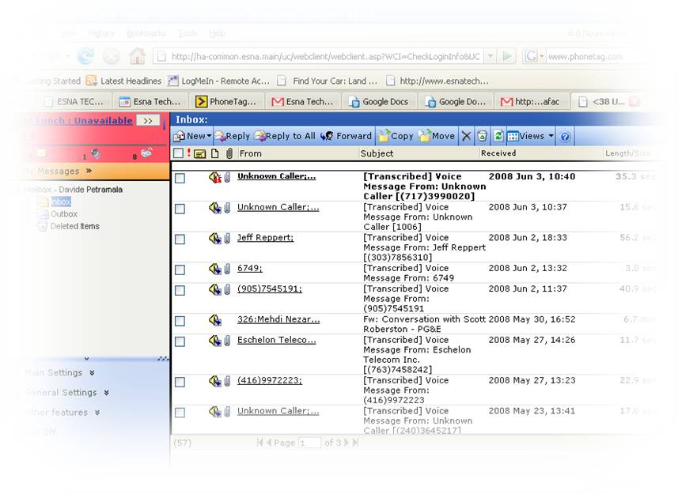Screen dimensions: 678x494
Task: Click the speaker icon on the 6749 row
Action: click(x=215, y=269)
